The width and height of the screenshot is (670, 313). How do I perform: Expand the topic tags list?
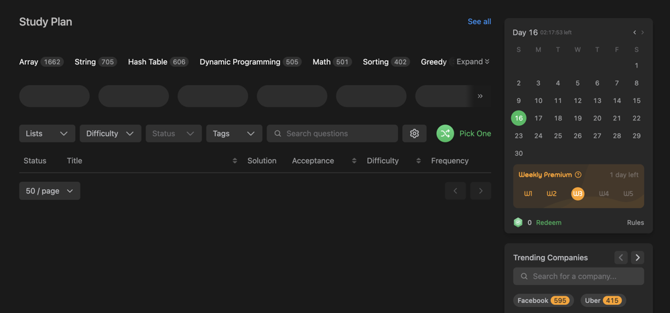[x=473, y=62]
